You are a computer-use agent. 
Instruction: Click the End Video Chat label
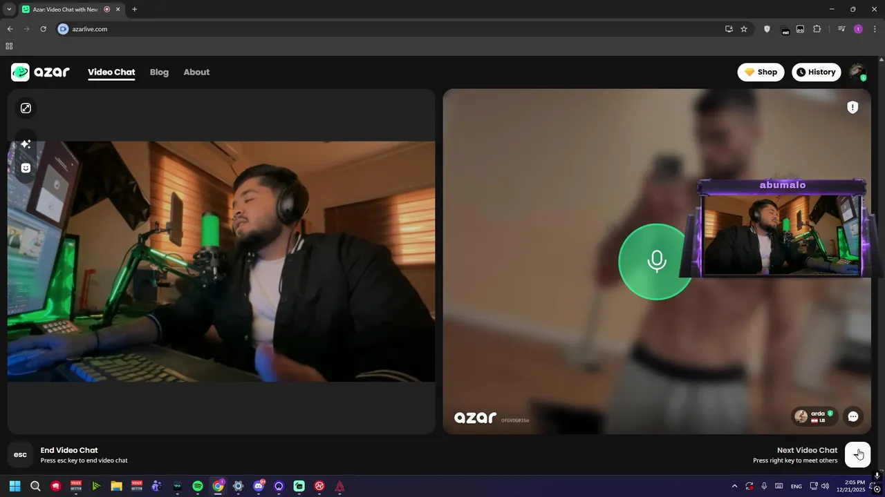coord(69,450)
